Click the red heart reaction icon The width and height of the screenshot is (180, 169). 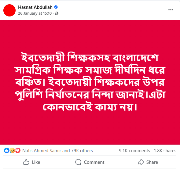[x=18, y=150]
